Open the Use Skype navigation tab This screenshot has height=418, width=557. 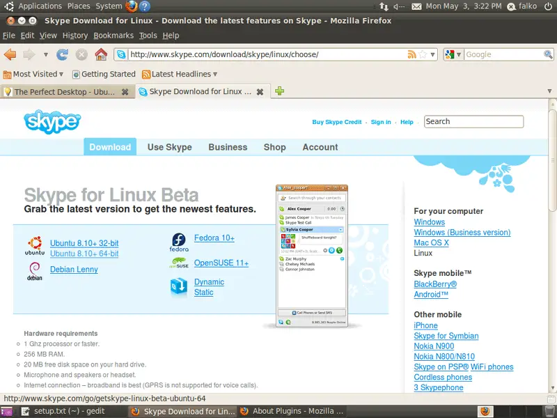pyautogui.click(x=170, y=147)
